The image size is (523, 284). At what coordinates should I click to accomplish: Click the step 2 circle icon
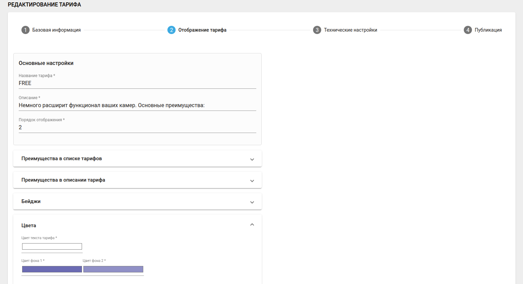point(171,30)
